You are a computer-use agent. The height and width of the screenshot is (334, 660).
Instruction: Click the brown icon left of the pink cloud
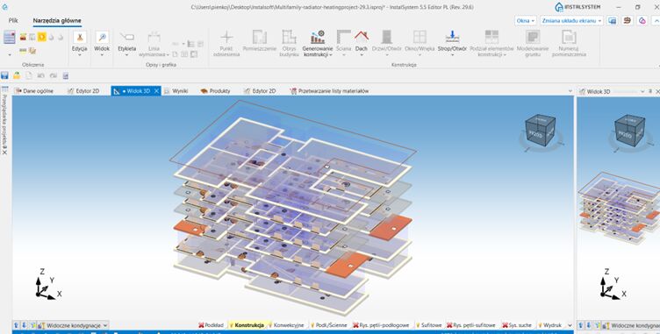click(628, 20)
